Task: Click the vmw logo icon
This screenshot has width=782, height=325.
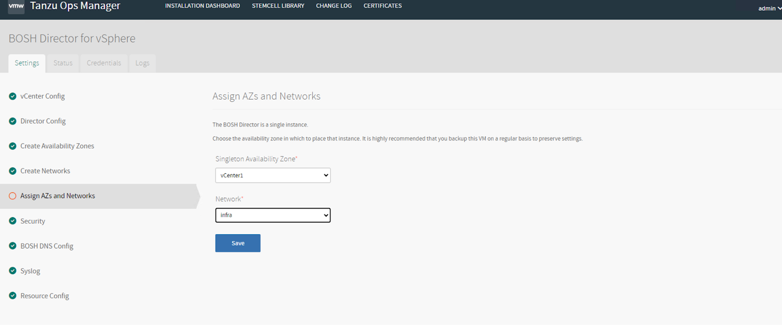Action: pos(16,6)
